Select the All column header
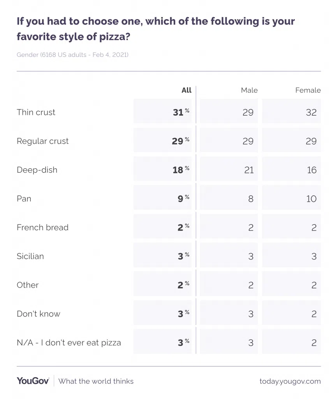 (186, 90)
